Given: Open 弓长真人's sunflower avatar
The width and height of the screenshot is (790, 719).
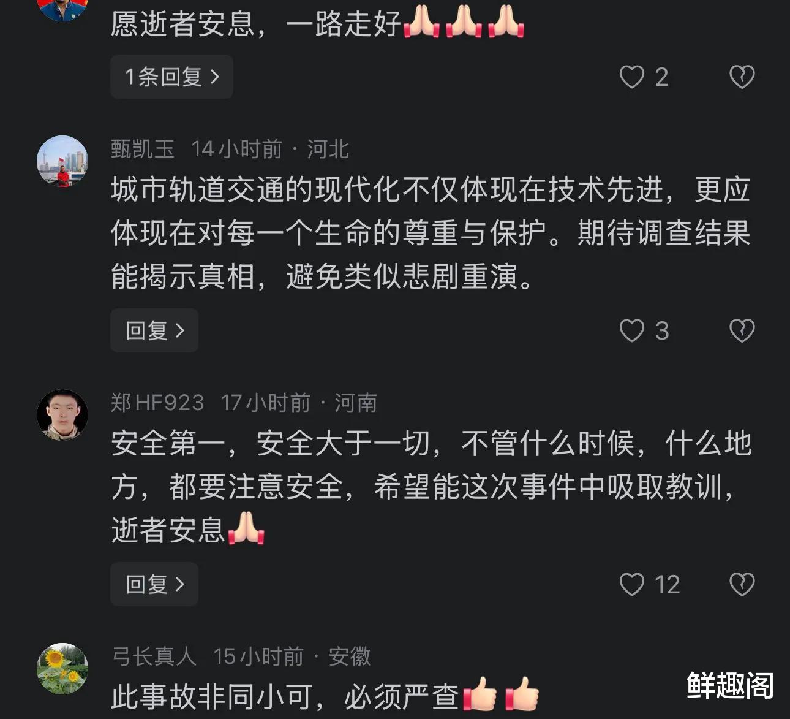Looking at the screenshot, I should click(62, 669).
